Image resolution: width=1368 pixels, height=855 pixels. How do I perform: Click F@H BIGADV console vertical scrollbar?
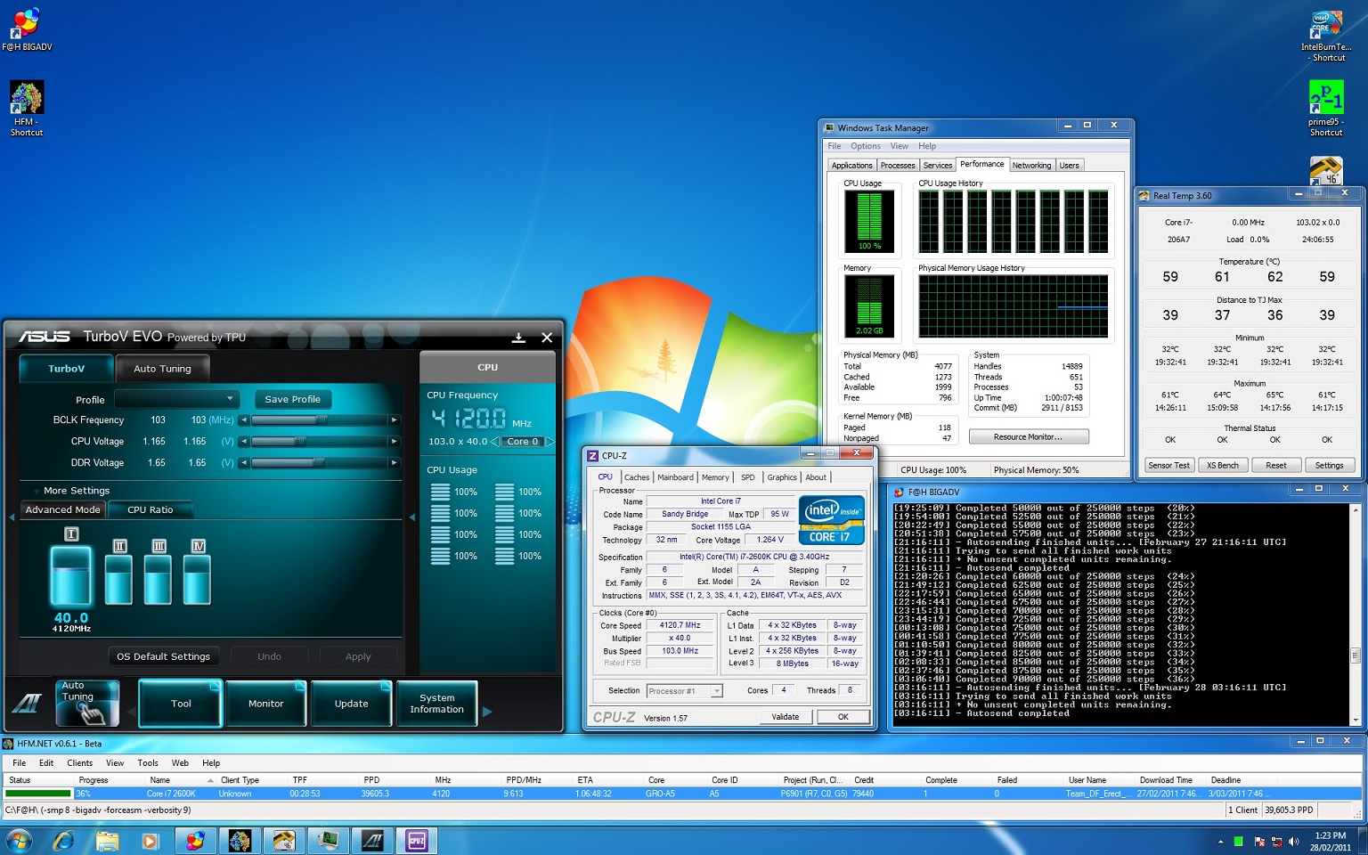tap(1356, 615)
